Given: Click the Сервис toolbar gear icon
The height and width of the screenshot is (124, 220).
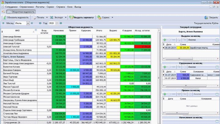Looking at the screenshot, I should click(99, 17).
